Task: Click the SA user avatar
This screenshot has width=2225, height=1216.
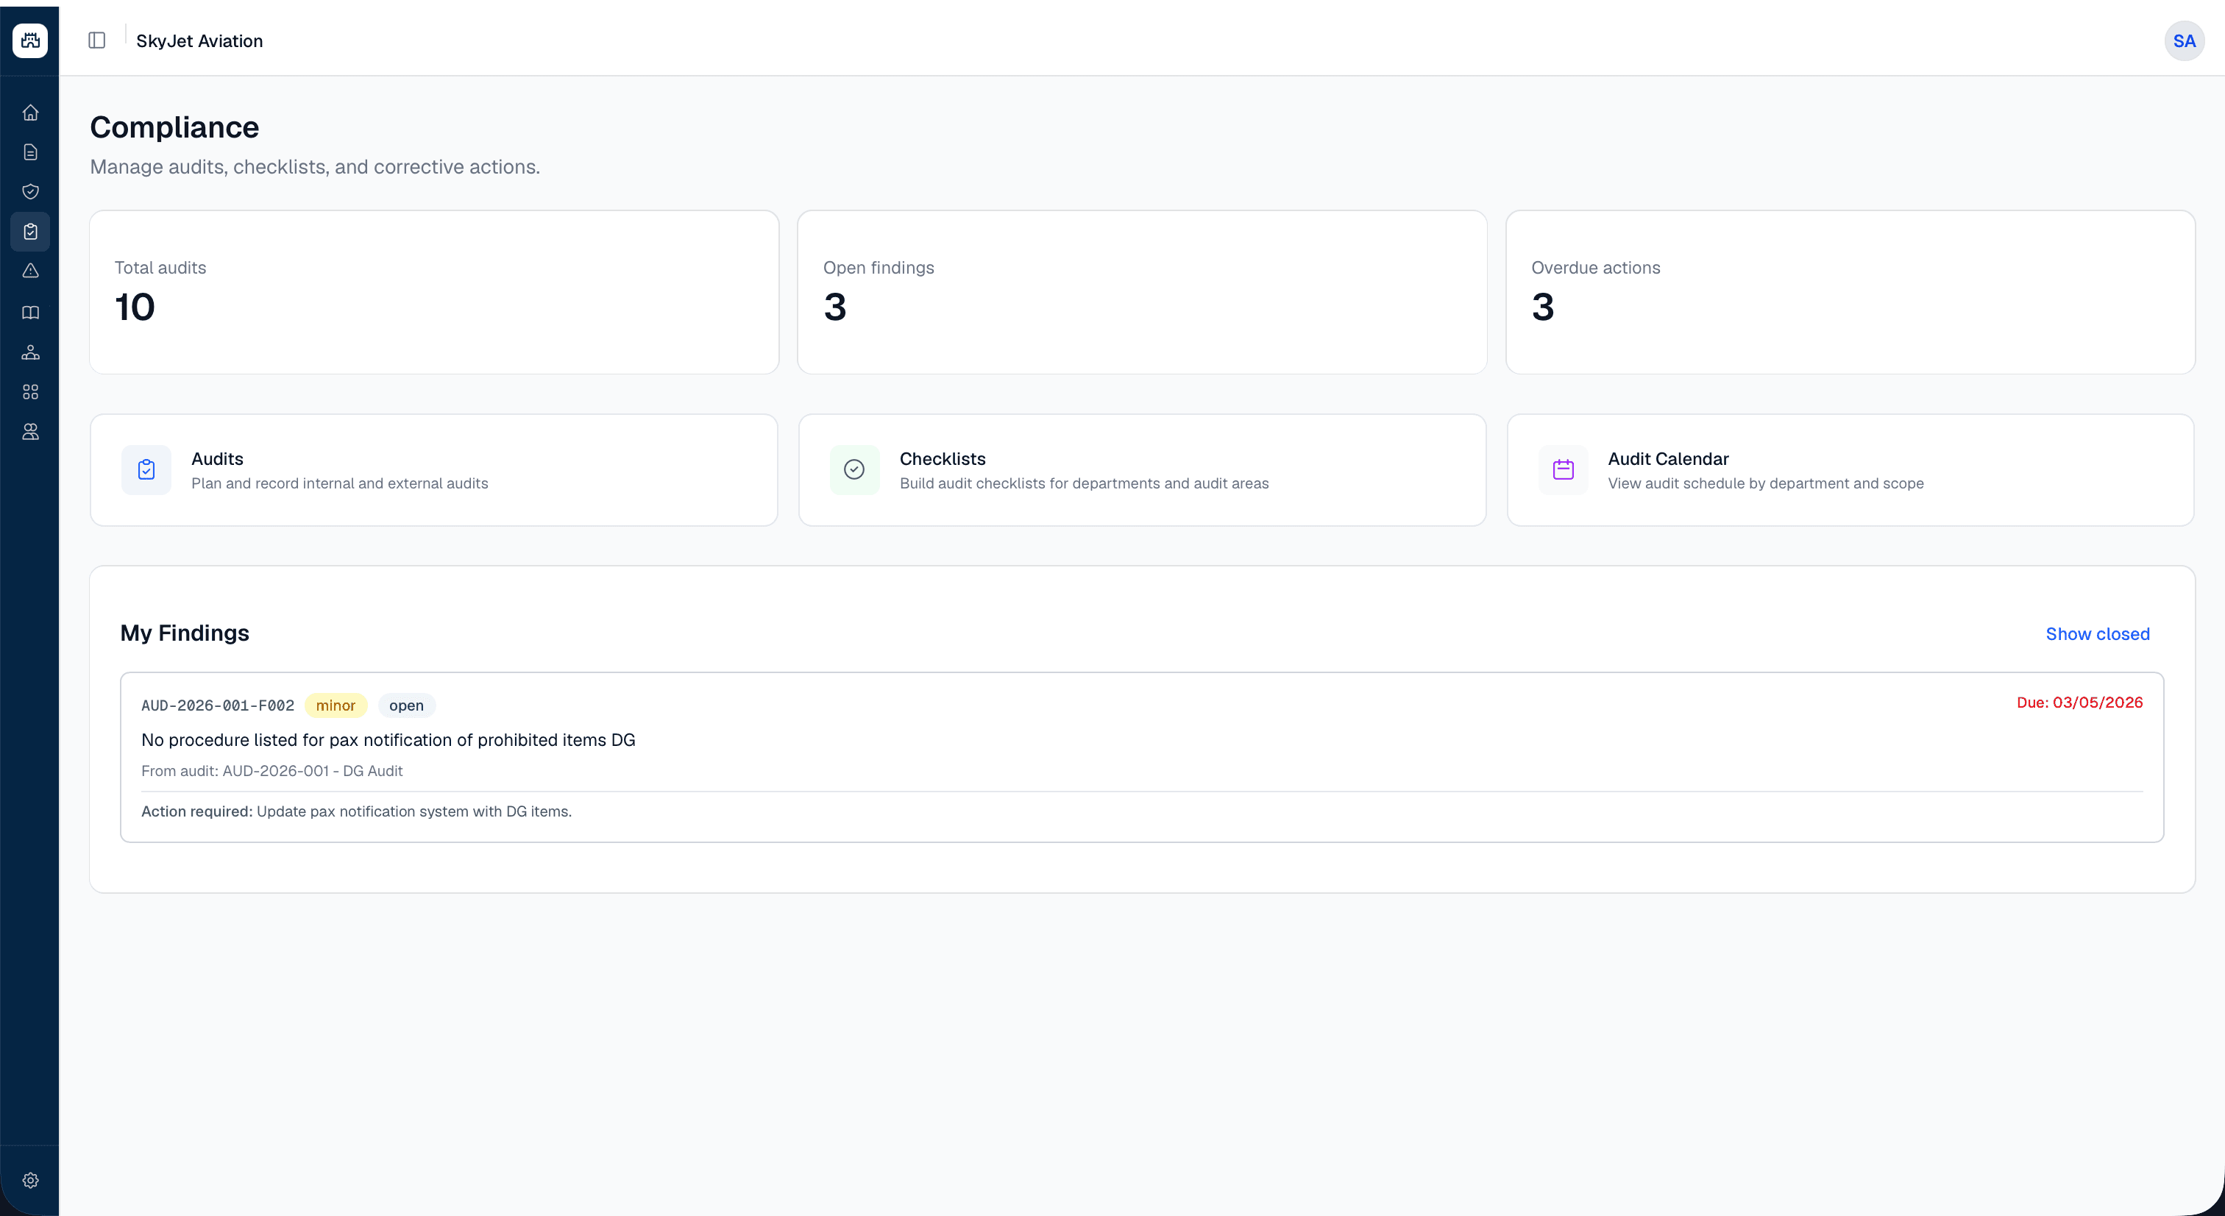Action: 2184,40
